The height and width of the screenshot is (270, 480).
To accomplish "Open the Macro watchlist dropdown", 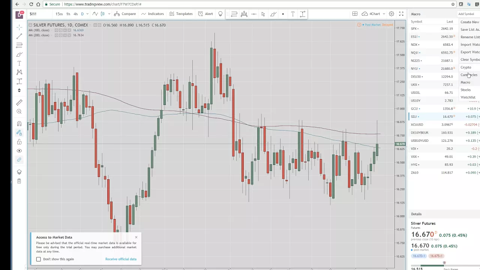I will pos(416,14).
